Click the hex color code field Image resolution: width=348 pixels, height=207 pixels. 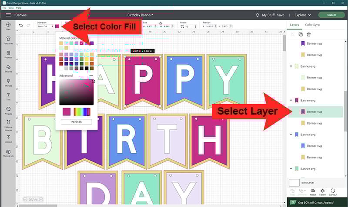(x=77, y=122)
